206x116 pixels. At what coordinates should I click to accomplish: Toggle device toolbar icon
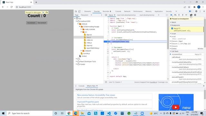point(80,11)
